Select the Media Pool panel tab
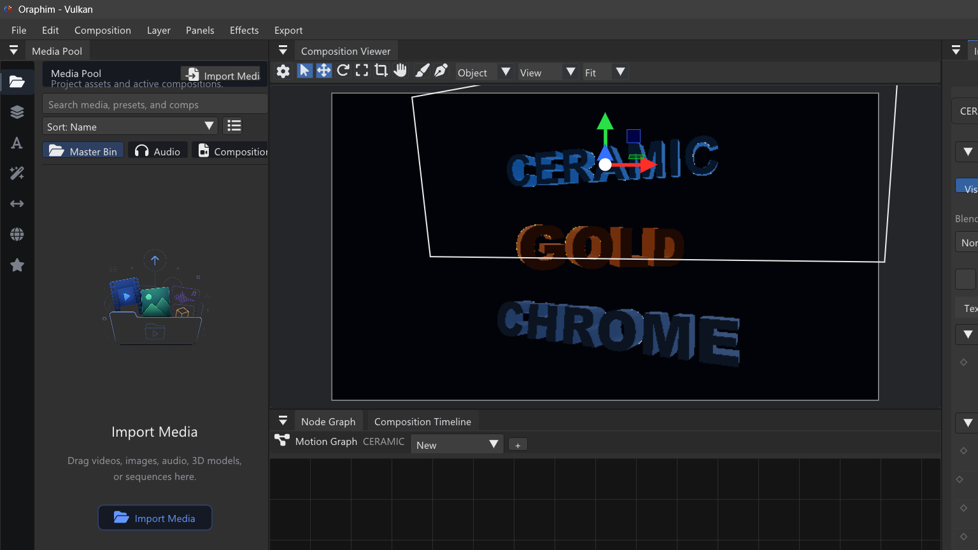The height and width of the screenshot is (550, 978). coord(57,51)
